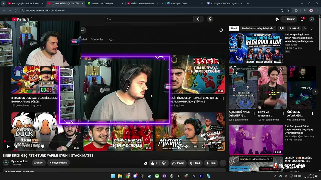Click the address bar URL
321x180 pixels.
coord(46,10)
